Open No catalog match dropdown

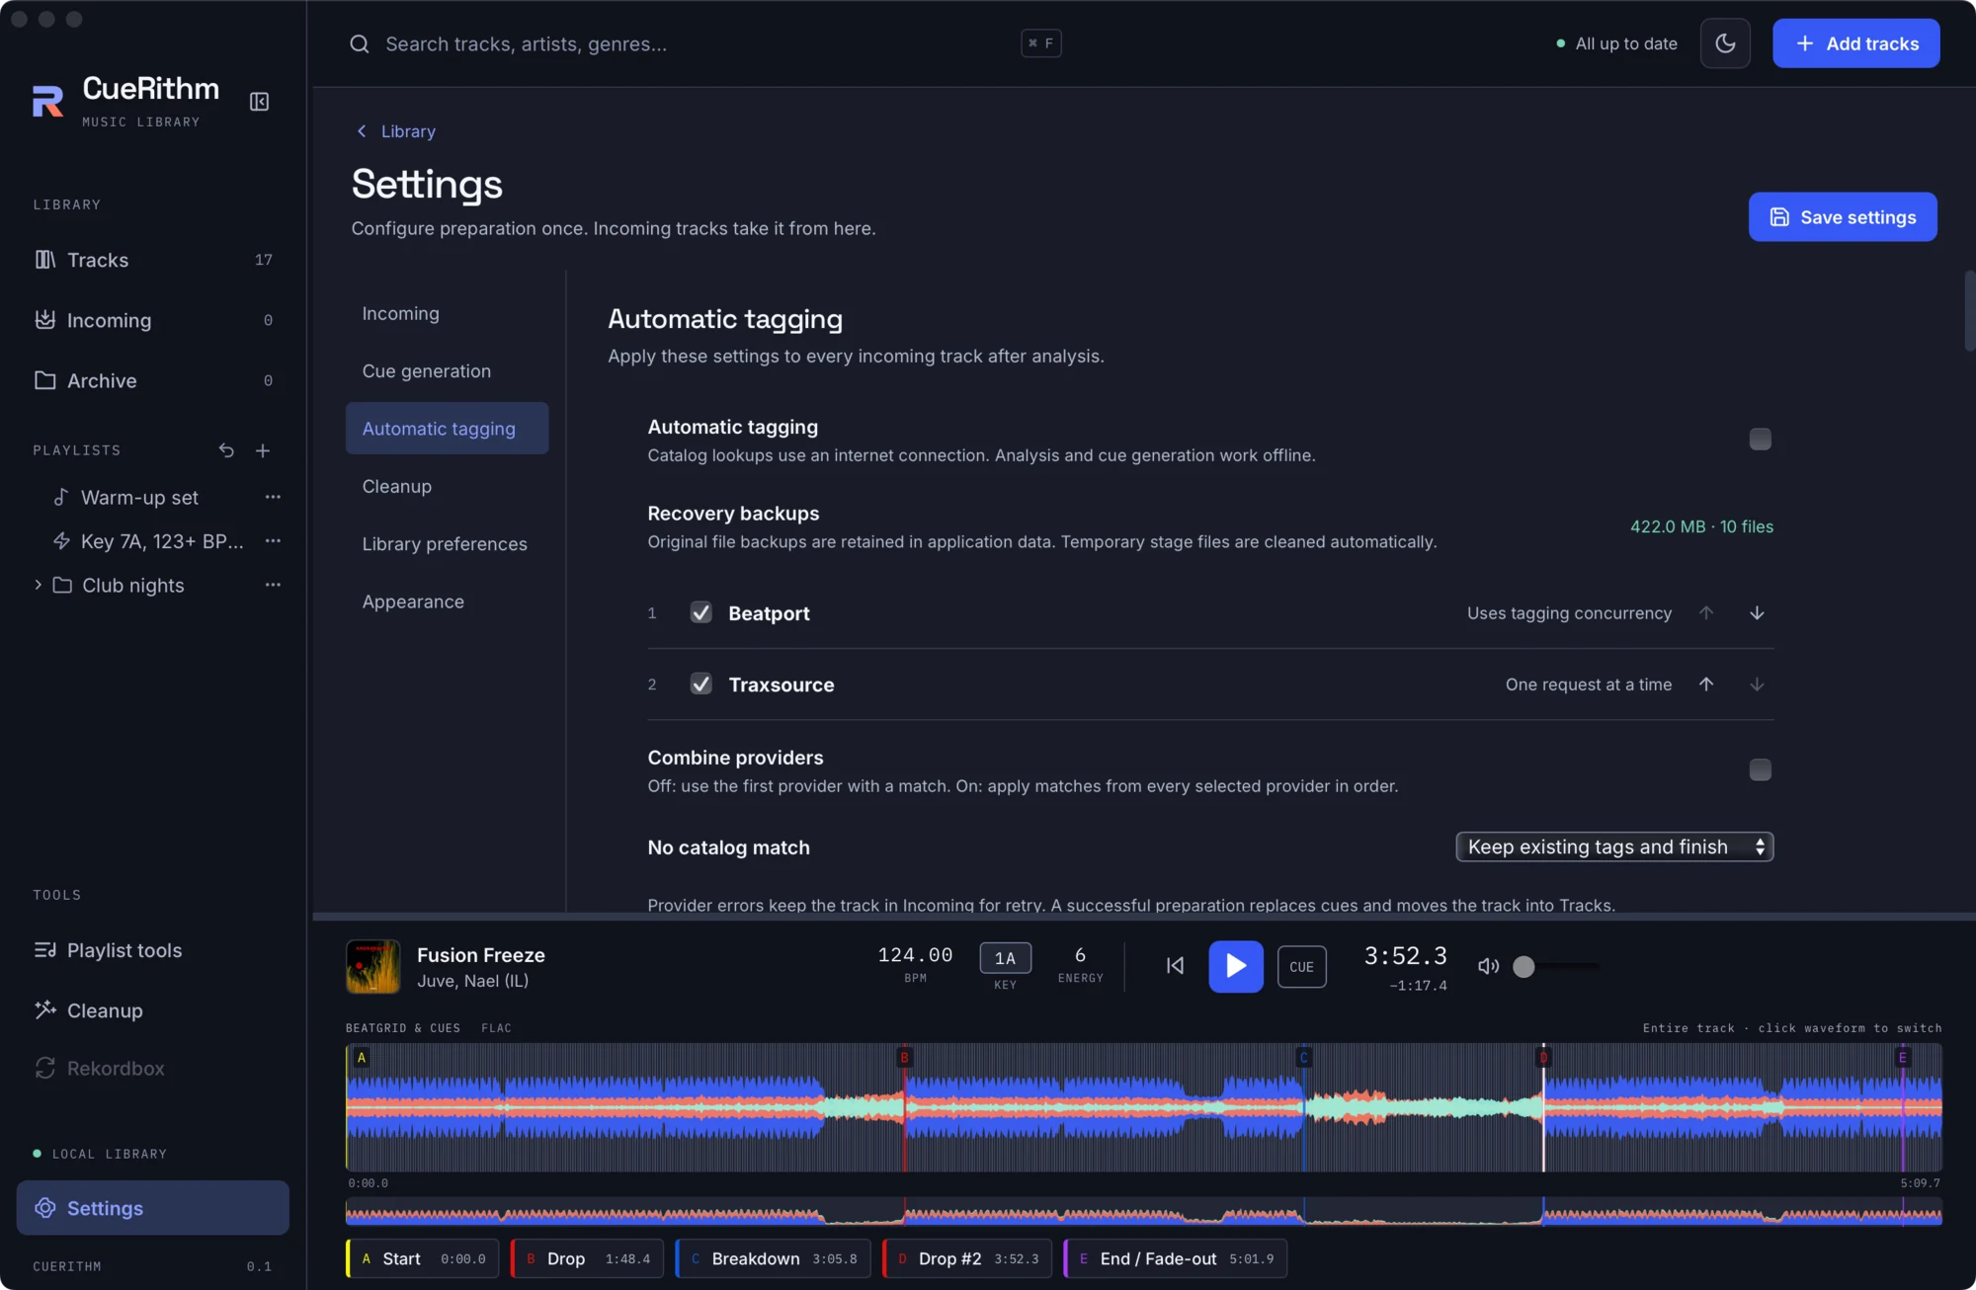1614,847
